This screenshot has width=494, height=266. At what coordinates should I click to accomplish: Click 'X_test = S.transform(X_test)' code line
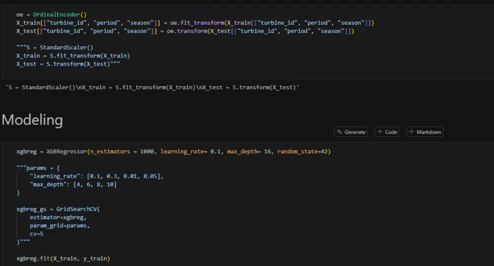pos(68,64)
